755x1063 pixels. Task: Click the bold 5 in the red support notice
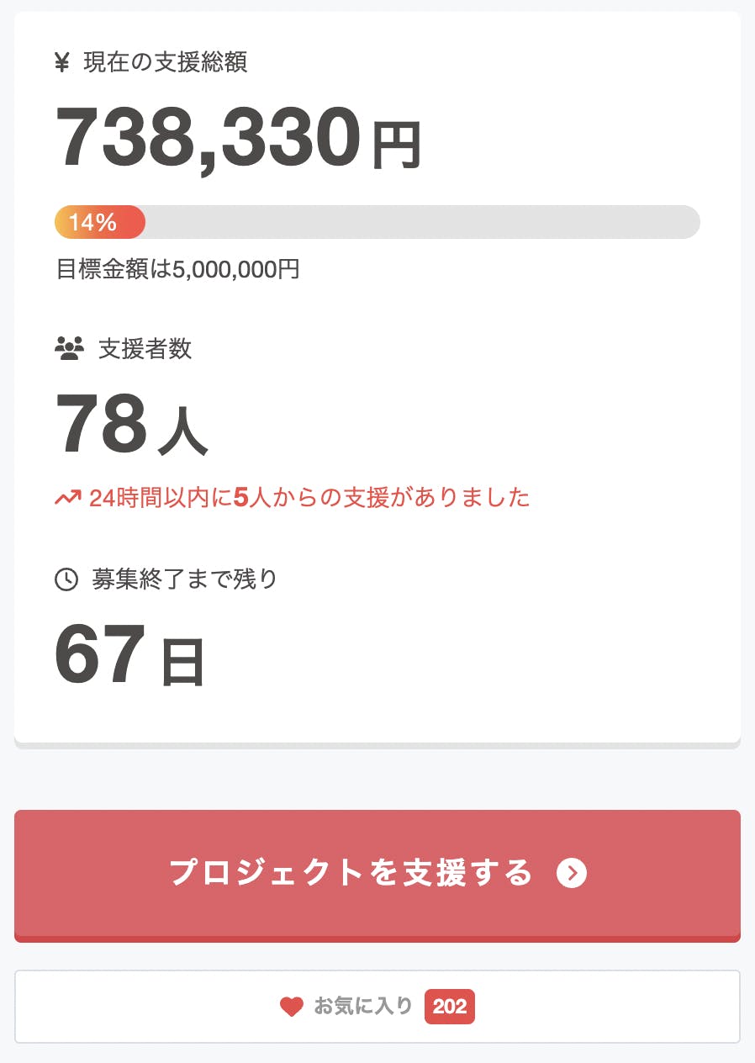tap(240, 498)
